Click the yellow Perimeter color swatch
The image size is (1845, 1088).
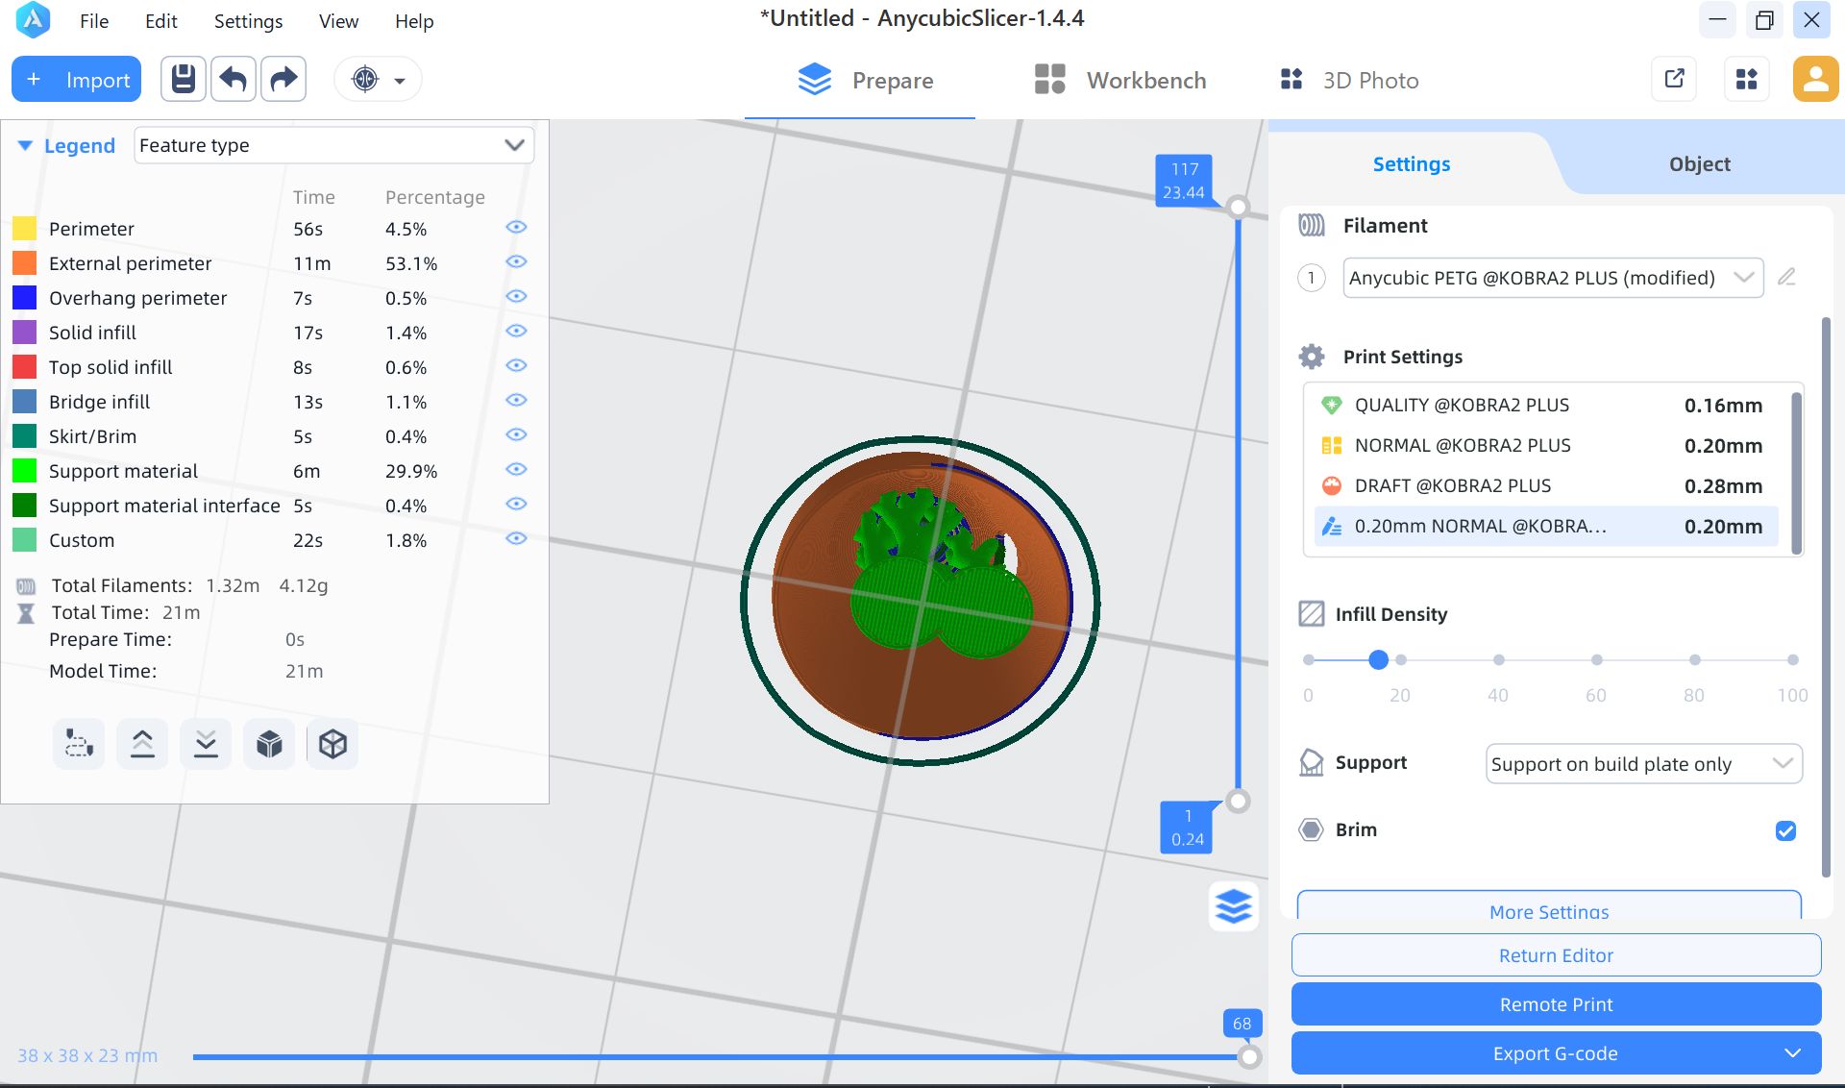tap(25, 229)
